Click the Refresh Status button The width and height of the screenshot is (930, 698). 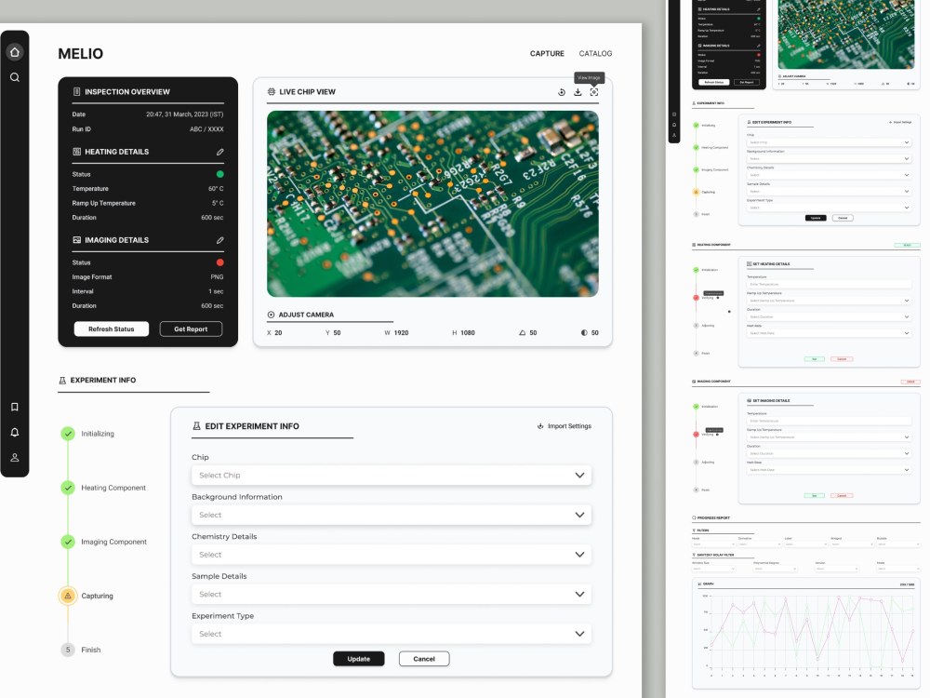112,329
